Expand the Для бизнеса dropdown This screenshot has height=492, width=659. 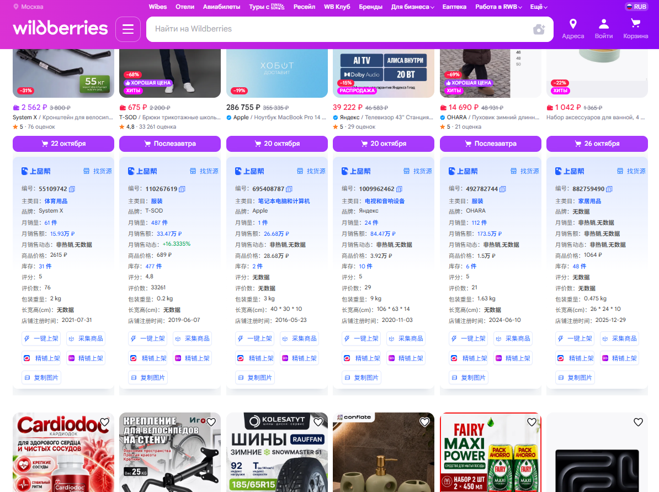coord(413,7)
